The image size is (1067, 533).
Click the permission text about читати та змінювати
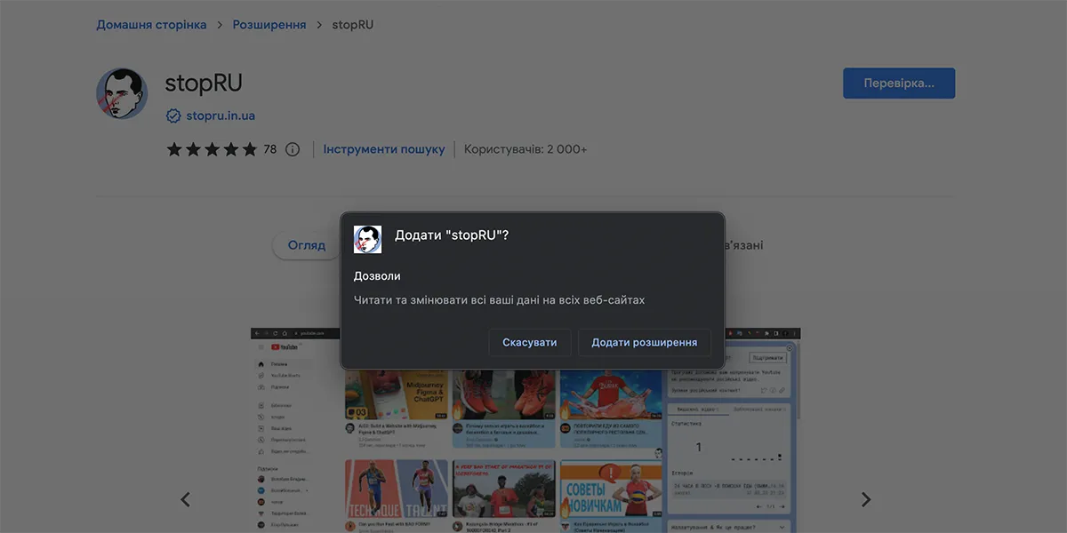coord(499,300)
